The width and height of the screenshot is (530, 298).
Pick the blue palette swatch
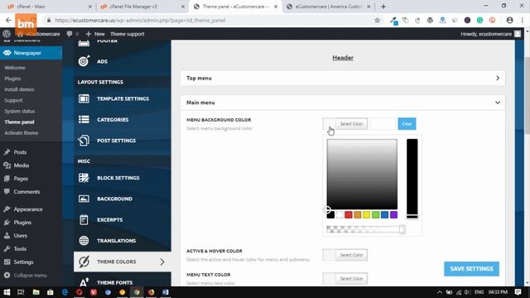(x=384, y=214)
